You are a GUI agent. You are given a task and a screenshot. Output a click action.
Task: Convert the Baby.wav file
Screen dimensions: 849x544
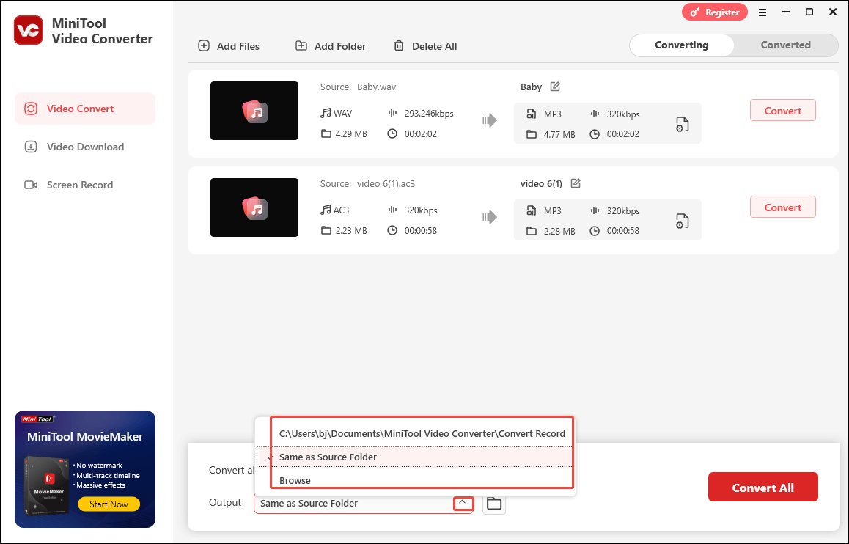[782, 111]
